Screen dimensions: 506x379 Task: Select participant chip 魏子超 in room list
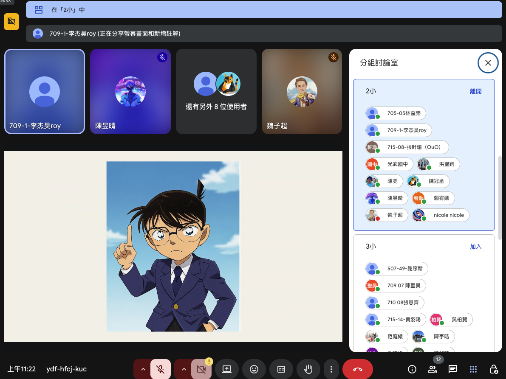387,215
